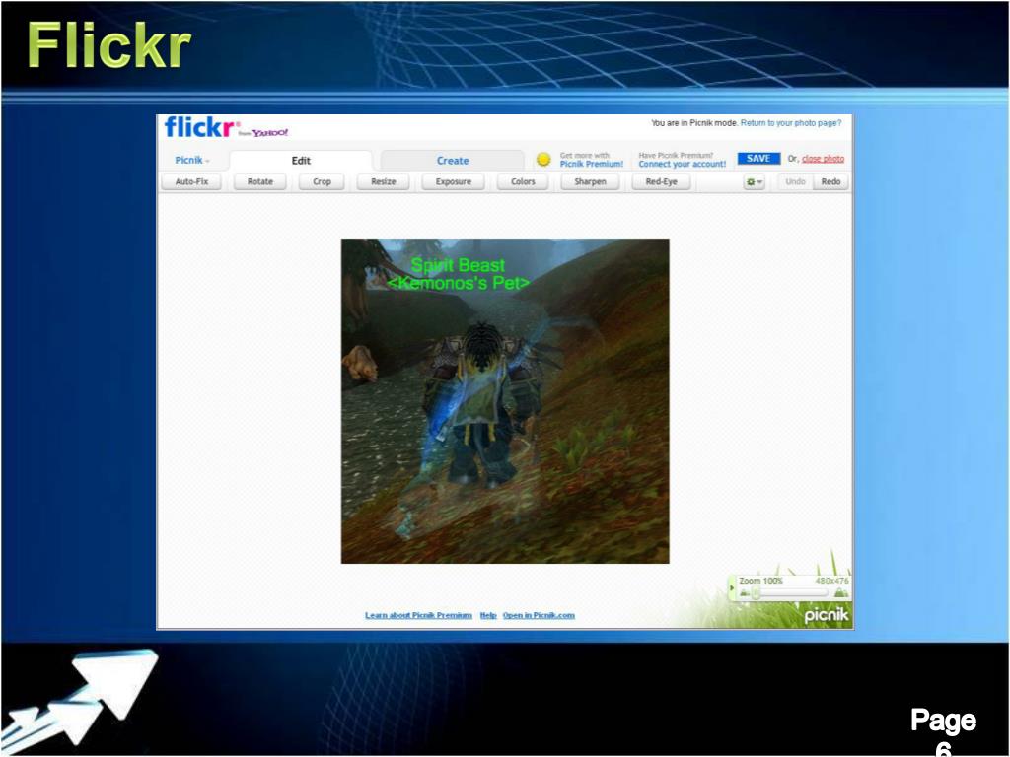Click the game screenshot in the canvas
The width and height of the screenshot is (1010, 757).
coord(505,401)
